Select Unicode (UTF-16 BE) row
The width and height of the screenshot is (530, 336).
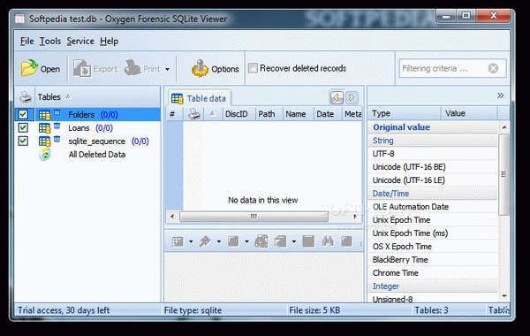pyautogui.click(x=433, y=167)
